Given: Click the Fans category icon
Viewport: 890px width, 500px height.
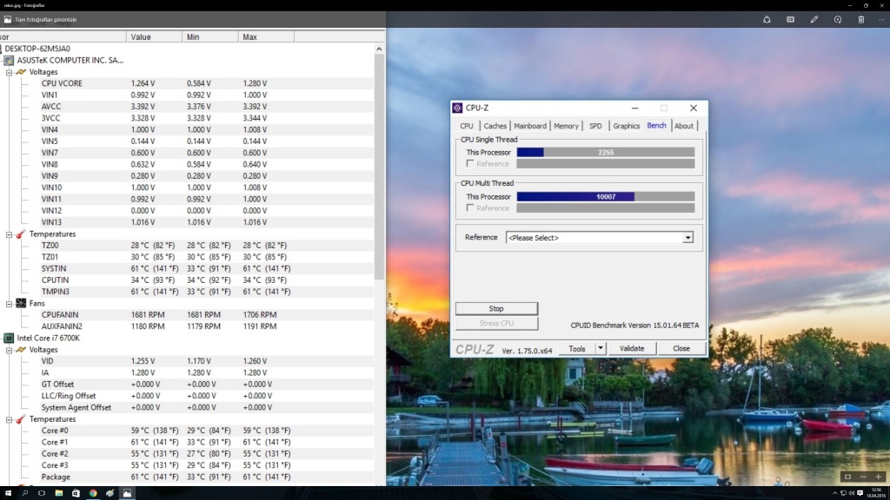Looking at the screenshot, I should click(21, 303).
